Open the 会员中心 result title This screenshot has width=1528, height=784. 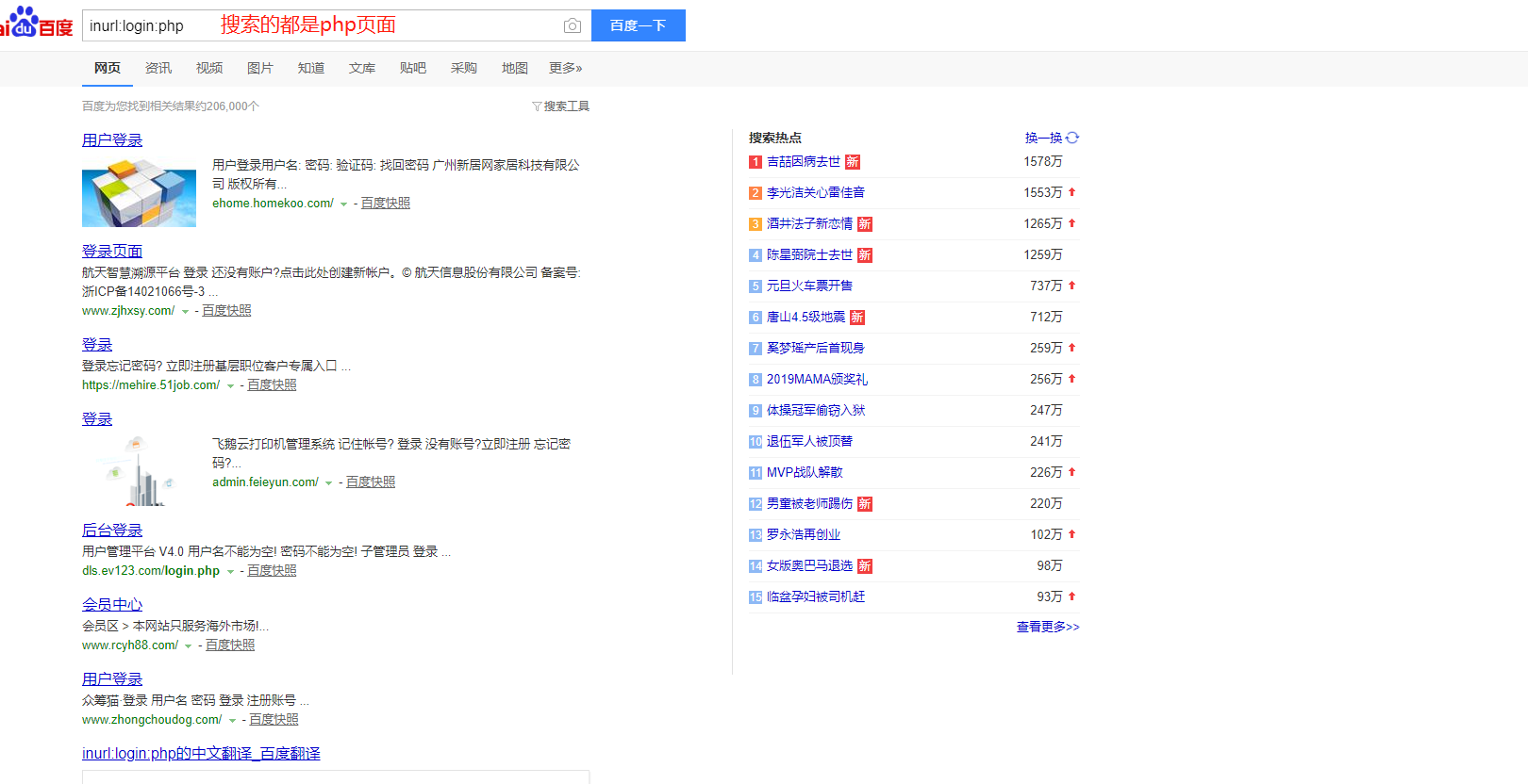coord(112,605)
